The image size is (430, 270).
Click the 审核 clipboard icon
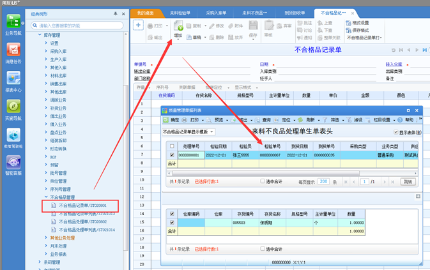269,26
